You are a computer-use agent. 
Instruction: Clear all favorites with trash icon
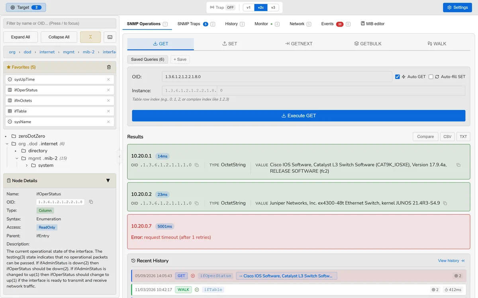click(x=109, y=67)
